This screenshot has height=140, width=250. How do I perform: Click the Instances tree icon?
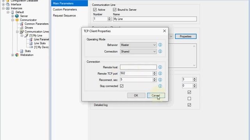click(x=8, y=8)
